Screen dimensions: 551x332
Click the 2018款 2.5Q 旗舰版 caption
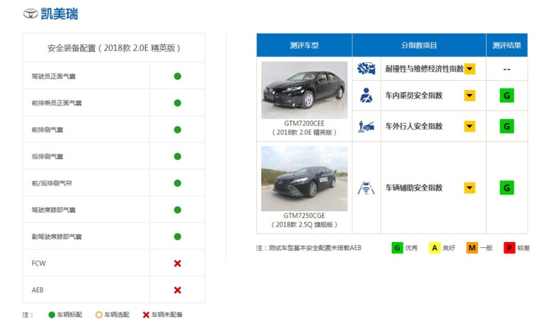305,225
